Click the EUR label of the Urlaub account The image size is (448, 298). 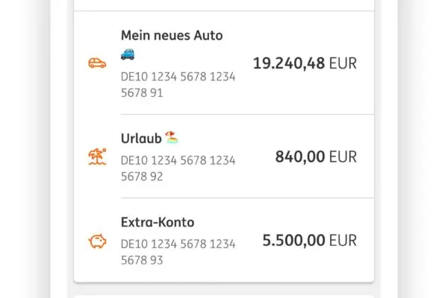point(343,156)
